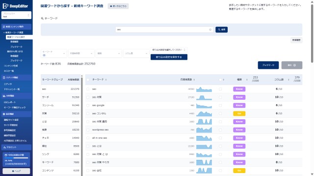Check the box for seo 対策 row

pos(88,97)
